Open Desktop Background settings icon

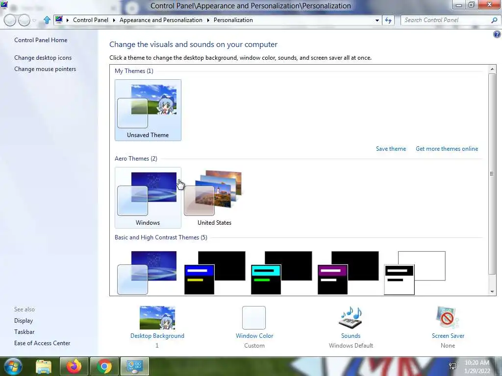click(157, 317)
